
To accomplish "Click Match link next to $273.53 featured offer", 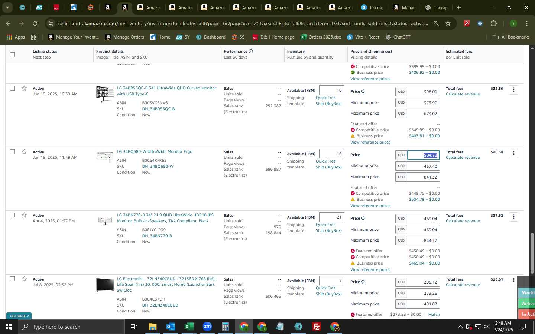I will tap(434, 314).
